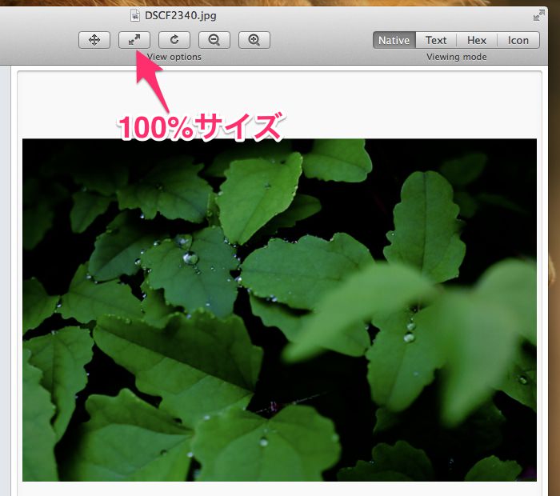Click the DSCF2340.jpg title text
This screenshot has width=560, height=496.
(x=180, y=16)
